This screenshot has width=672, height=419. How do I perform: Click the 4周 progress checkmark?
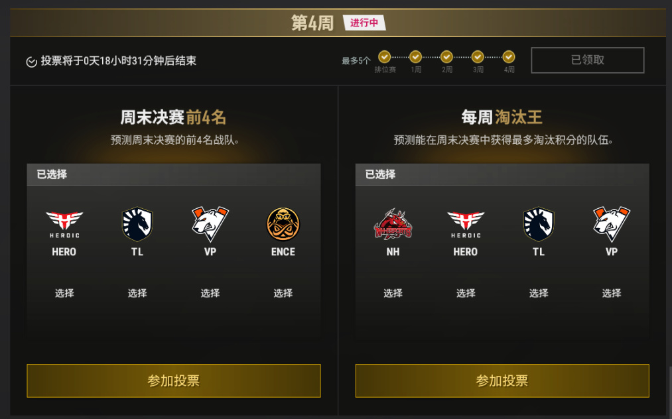509,56
